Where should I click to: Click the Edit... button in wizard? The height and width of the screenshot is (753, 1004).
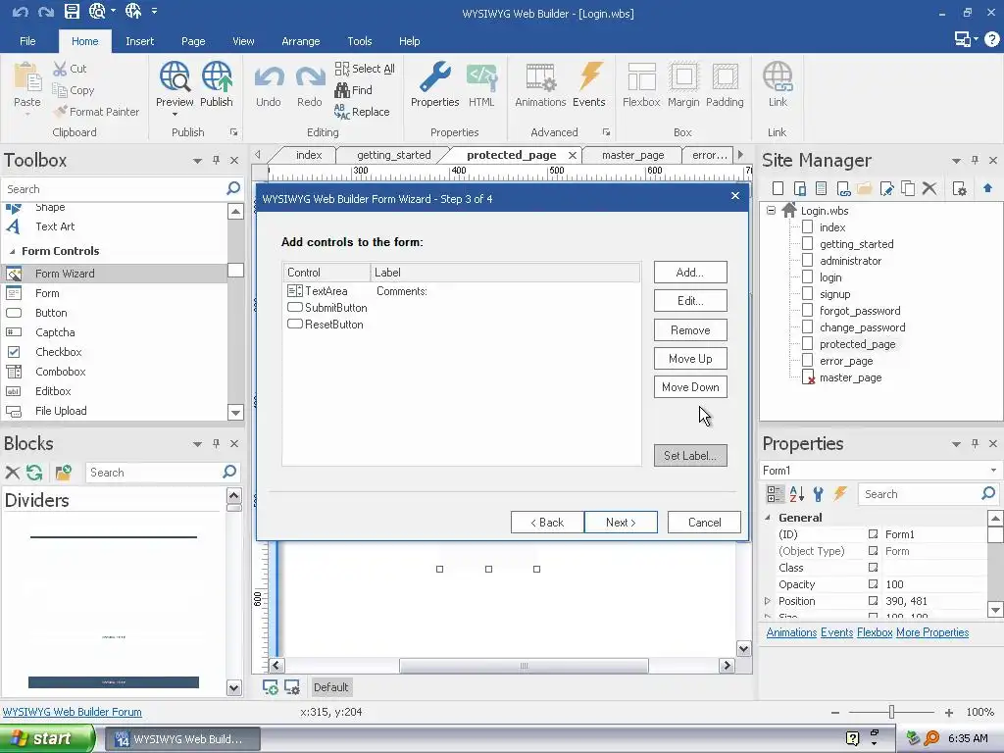tap(690, 300)
